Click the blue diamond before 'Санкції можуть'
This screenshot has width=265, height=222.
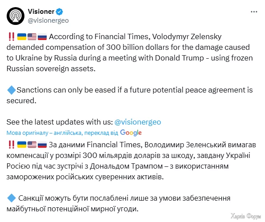click(x=12, y=198)
